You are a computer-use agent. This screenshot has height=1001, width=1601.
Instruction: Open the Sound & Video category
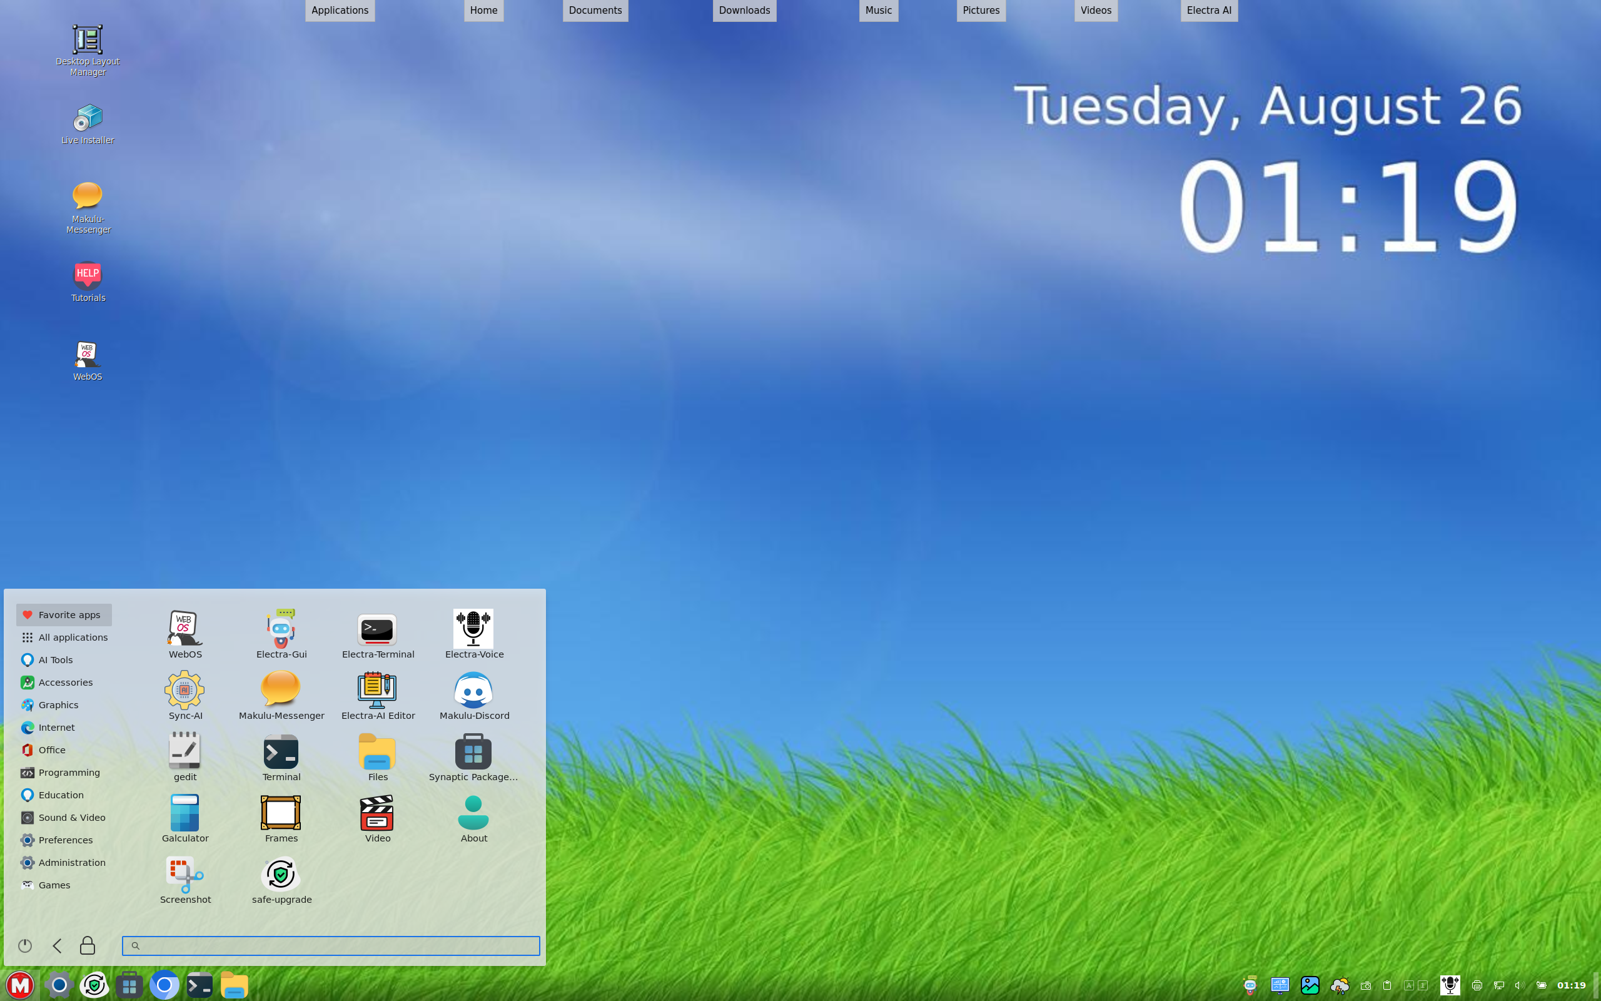(64, 817)
